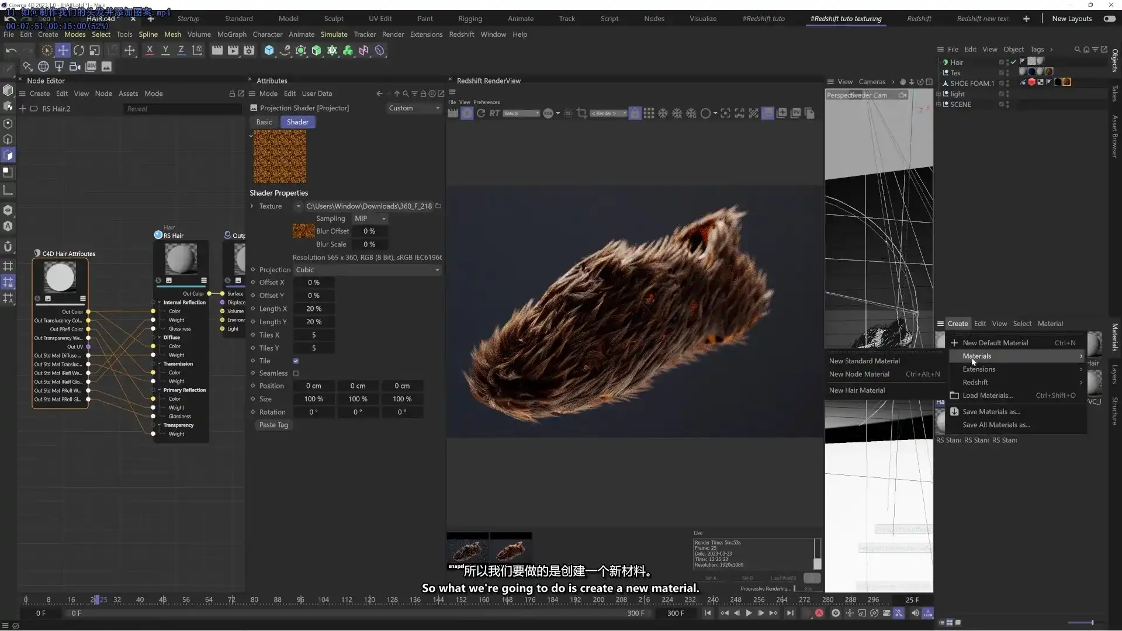Click Load Materials menu entry

tap(987, 396)
